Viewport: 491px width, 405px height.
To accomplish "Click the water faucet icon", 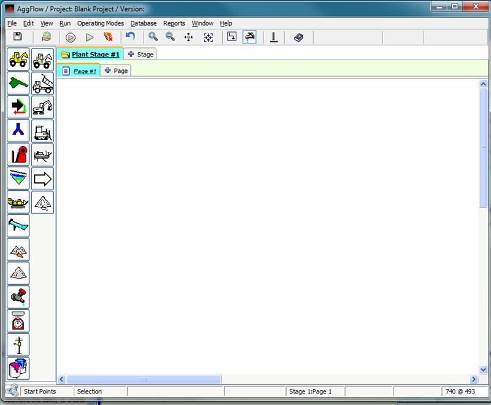I will point(18,297).
